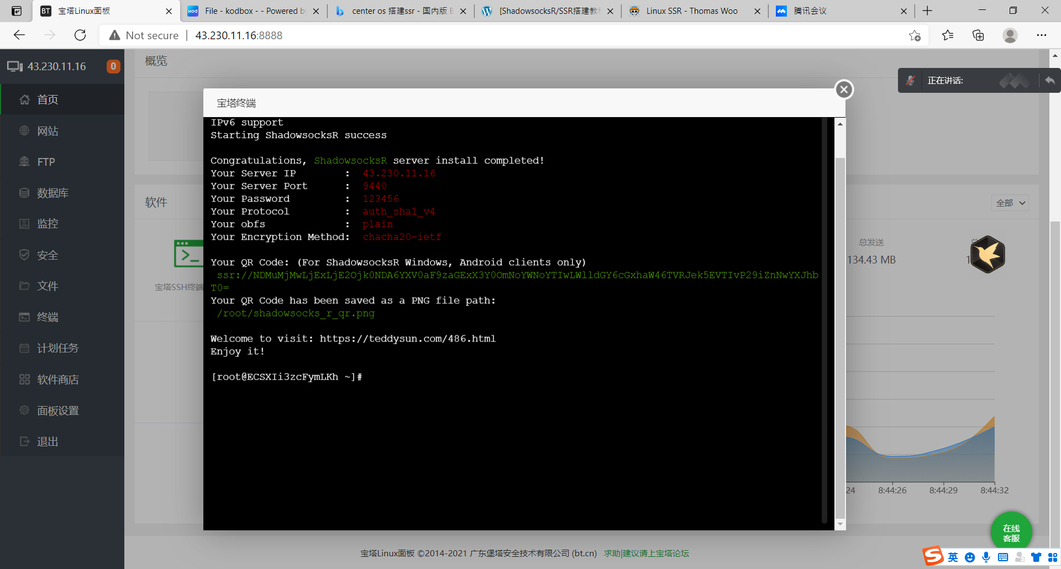This screenshot has width=1061, height=569.
Task: Switch to the Linux SSR - Thomas Woo tab
Action: click(695, 11)
